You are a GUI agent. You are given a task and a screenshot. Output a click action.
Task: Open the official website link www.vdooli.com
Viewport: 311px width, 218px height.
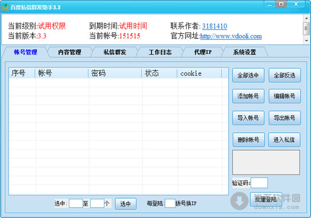click(231, 36)
